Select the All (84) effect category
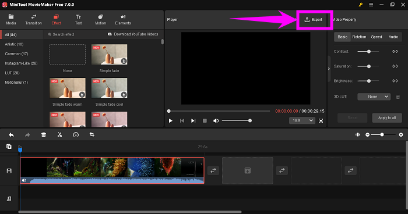Image resolution: width=408 pixels, height=214 pixels. tap(22, 34)
